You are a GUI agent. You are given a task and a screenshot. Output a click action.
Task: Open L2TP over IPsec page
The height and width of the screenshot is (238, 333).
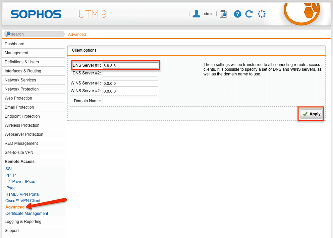click(20, 182)
